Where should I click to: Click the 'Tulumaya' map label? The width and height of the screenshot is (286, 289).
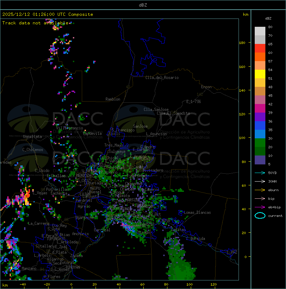[117, 151]
